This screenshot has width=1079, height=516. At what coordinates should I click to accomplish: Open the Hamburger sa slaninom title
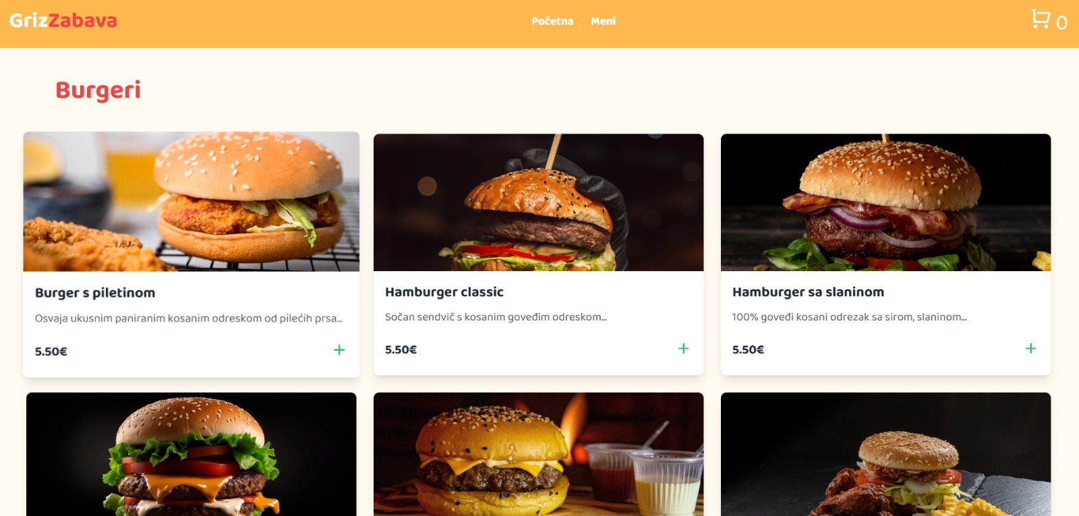tap(808, 292)
